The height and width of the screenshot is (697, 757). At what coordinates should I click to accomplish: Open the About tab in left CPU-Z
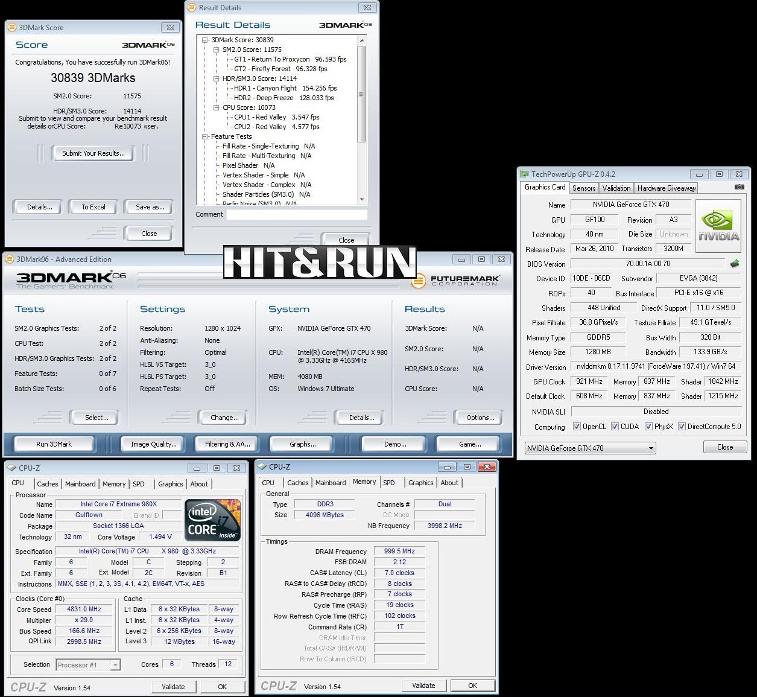pyautogui.click(x=199, y=484)
